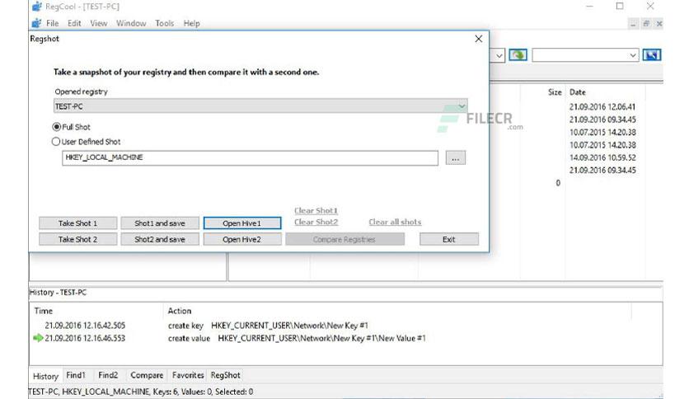Close the inner MDI child window
Viewport: 689px width, 399px height.
point(659,24)
